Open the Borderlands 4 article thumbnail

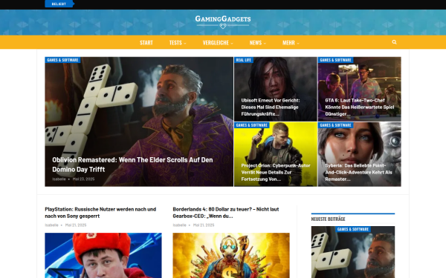click(x=231, y=255)
